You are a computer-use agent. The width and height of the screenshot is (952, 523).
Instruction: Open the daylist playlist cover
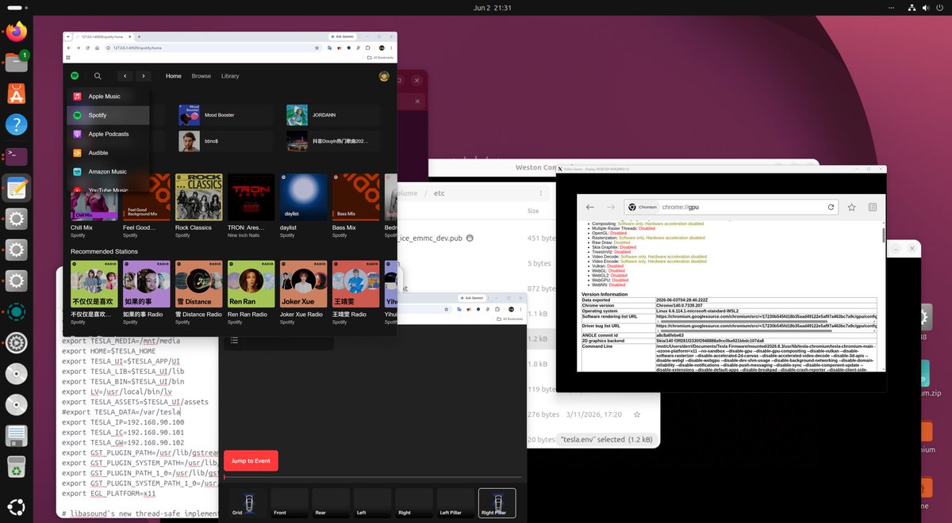pos(303,197)
